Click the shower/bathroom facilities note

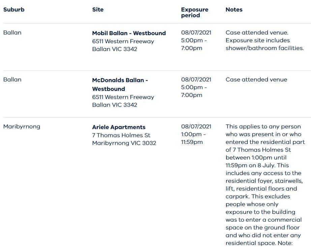265,48
